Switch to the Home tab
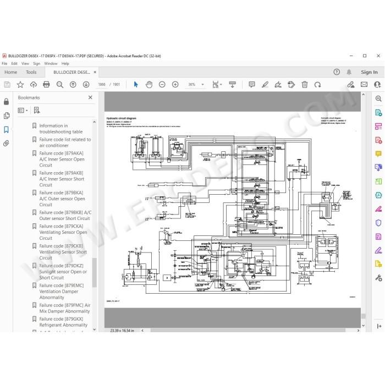385x385 pixels. (11, 72)
